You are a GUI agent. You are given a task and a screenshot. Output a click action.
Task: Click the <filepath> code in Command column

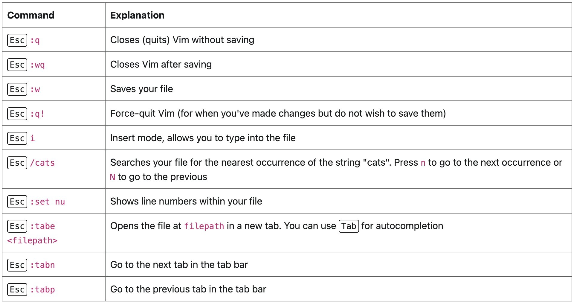pyautogui.click(x=32, y=240)
